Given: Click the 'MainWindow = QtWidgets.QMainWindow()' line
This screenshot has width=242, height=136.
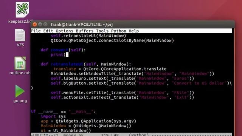Looking at the screenshot, I should [86, 126].
